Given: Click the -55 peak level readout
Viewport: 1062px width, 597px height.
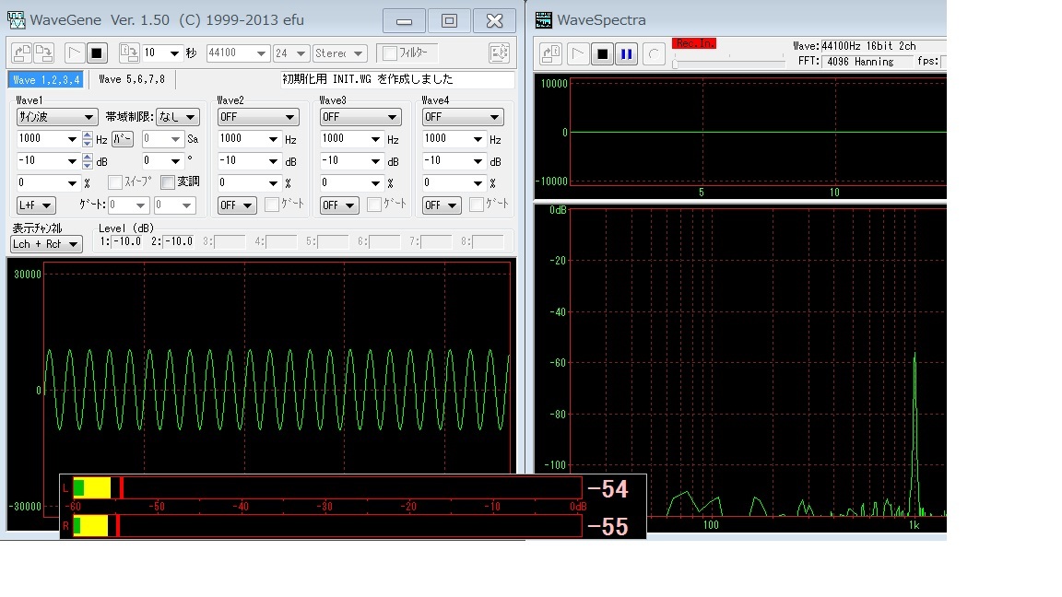Looking at the screenshot, I should [608, 527].
